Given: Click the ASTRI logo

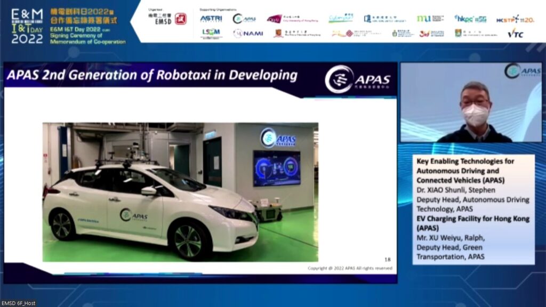Looking at the screenshot, I should click(x=211, y=19).
